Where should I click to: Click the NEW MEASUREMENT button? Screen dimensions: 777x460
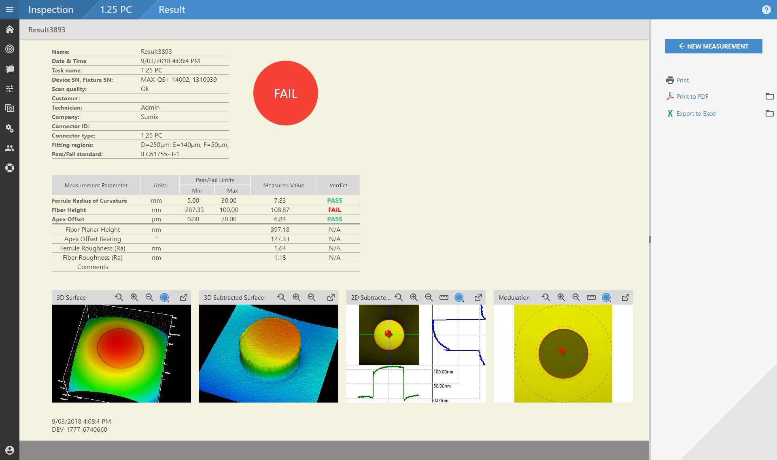(713, 46)
